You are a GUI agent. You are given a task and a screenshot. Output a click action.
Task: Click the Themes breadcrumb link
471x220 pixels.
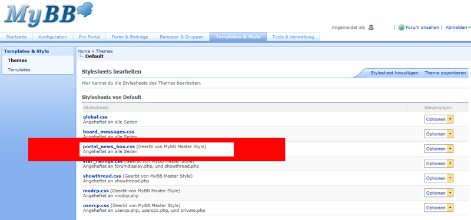point(104,51)
